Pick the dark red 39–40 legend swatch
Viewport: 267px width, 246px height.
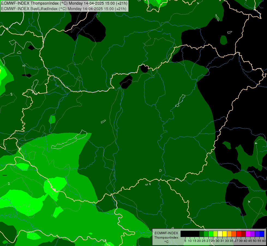click(x=243, y=234)
